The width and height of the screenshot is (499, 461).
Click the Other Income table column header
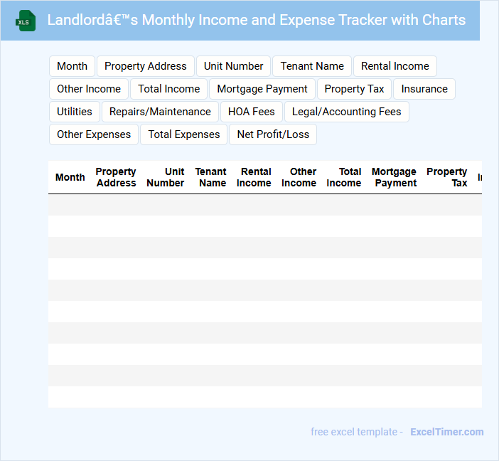tap(299, 177)
